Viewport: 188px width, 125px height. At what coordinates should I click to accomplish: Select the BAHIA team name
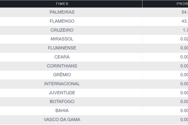point(62,111)
